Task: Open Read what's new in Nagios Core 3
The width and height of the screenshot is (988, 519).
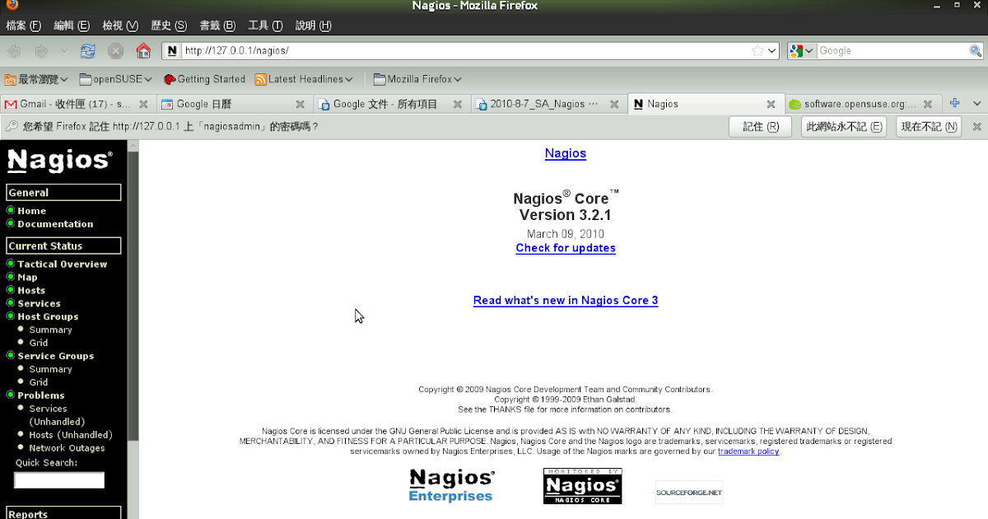Action: 566,301
